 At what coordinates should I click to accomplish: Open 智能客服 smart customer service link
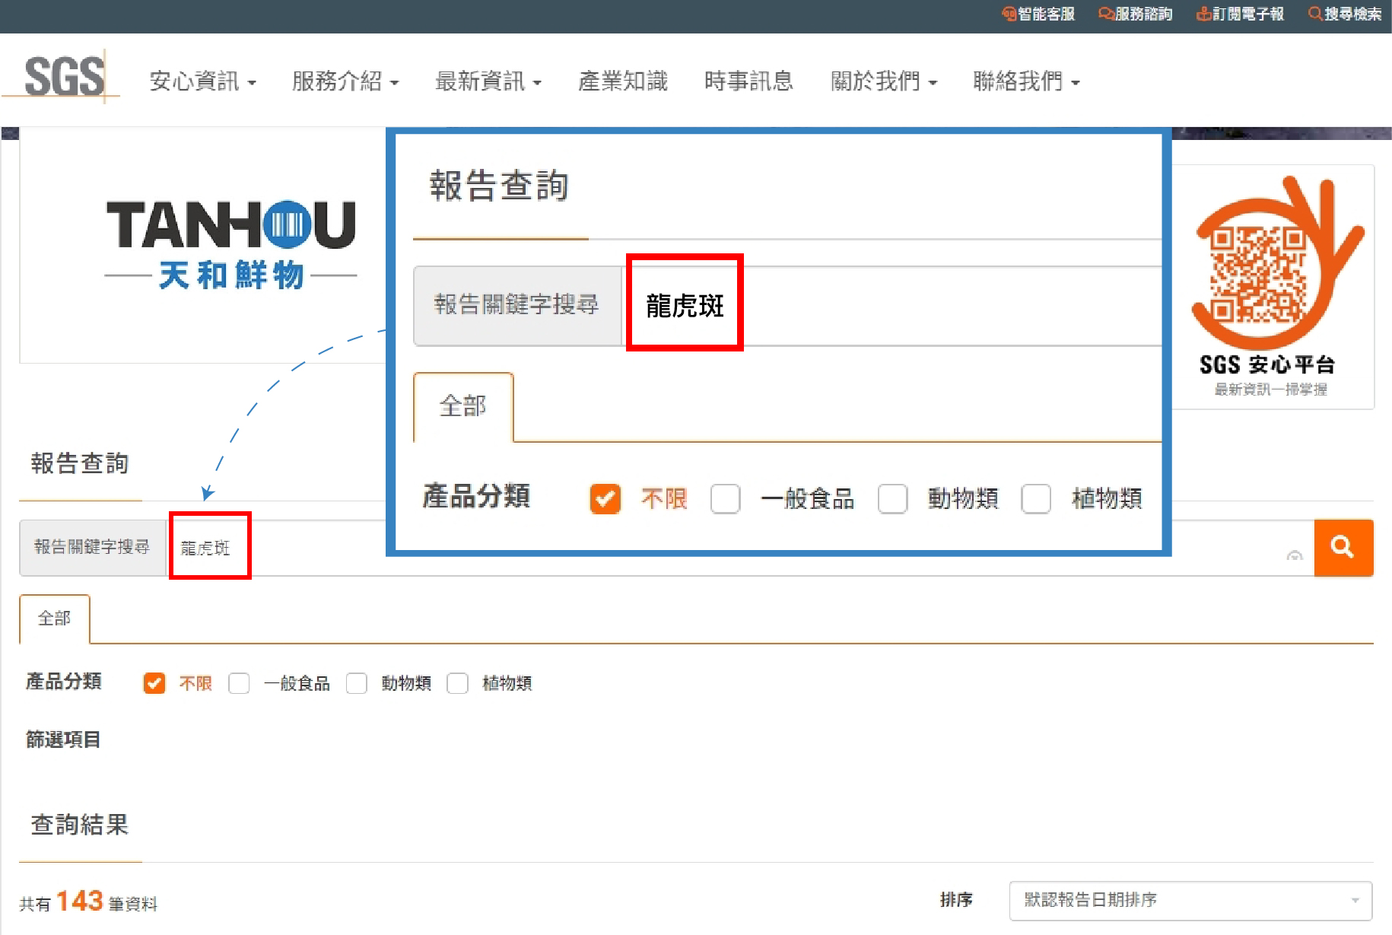[1038, 14]
